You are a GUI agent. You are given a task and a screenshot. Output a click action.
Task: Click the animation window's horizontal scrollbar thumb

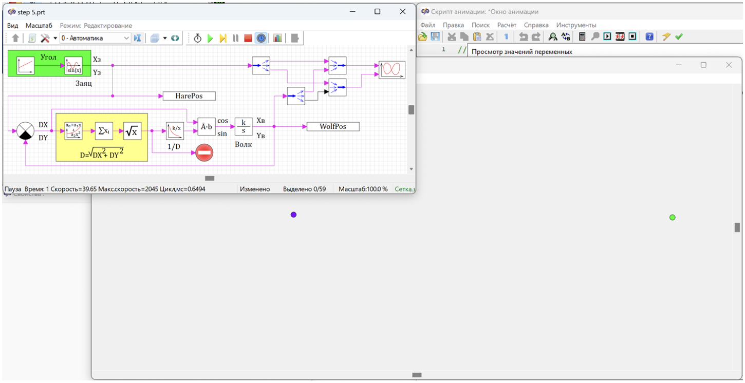tap(417, 375)
